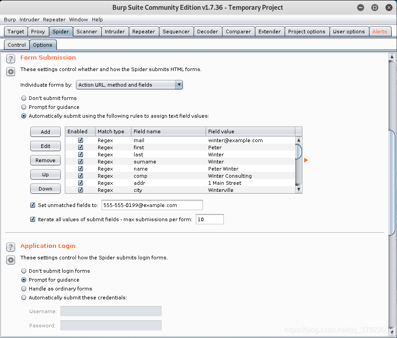
Task: Toggle enabled checkbox for city rule
Action: (x=80, y=190)
